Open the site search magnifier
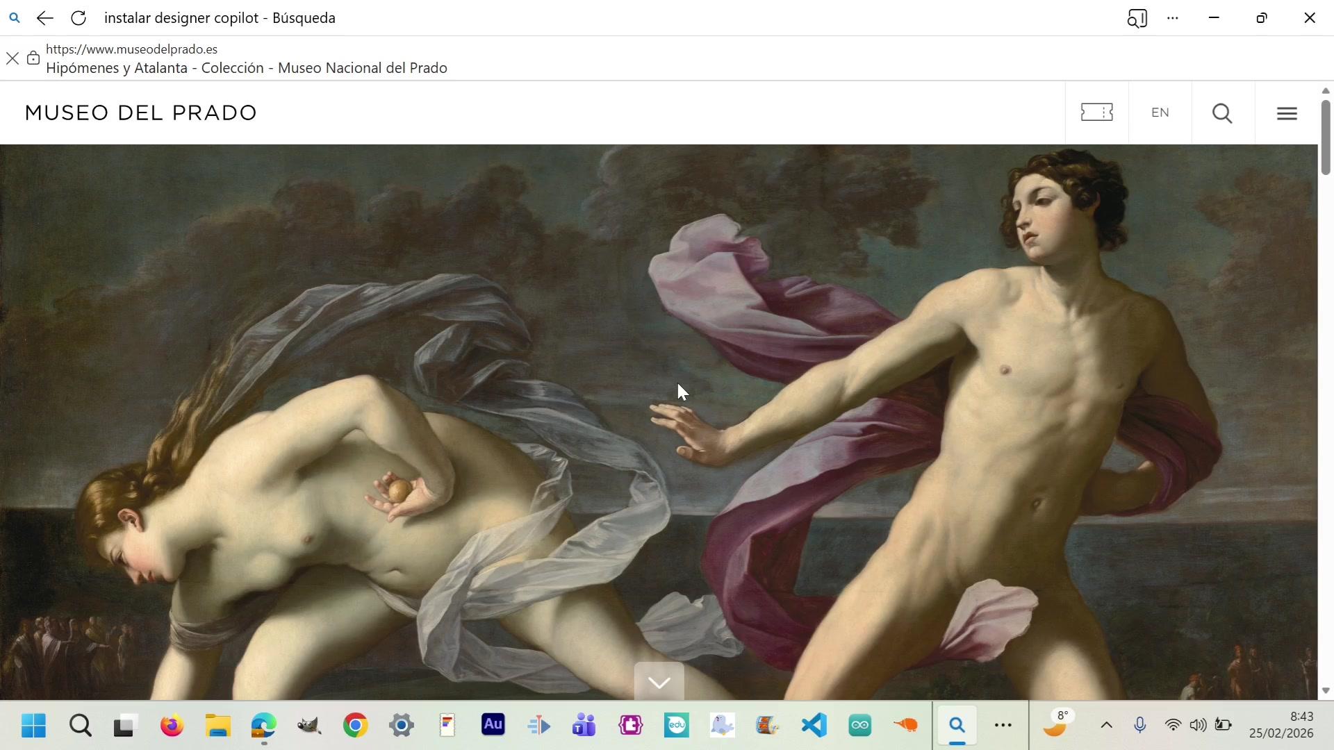Viewport: 1334px width, 750px height. click(1222, 113)
